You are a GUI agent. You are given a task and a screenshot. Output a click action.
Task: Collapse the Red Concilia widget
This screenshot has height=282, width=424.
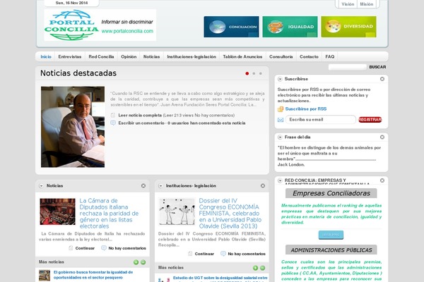click(x=280, y=180)
